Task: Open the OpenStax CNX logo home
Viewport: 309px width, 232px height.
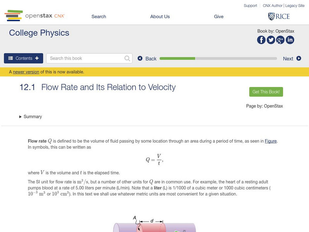Action: [35, 16]
